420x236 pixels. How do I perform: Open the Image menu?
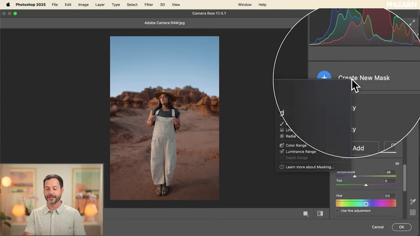[x=83, y=5]
